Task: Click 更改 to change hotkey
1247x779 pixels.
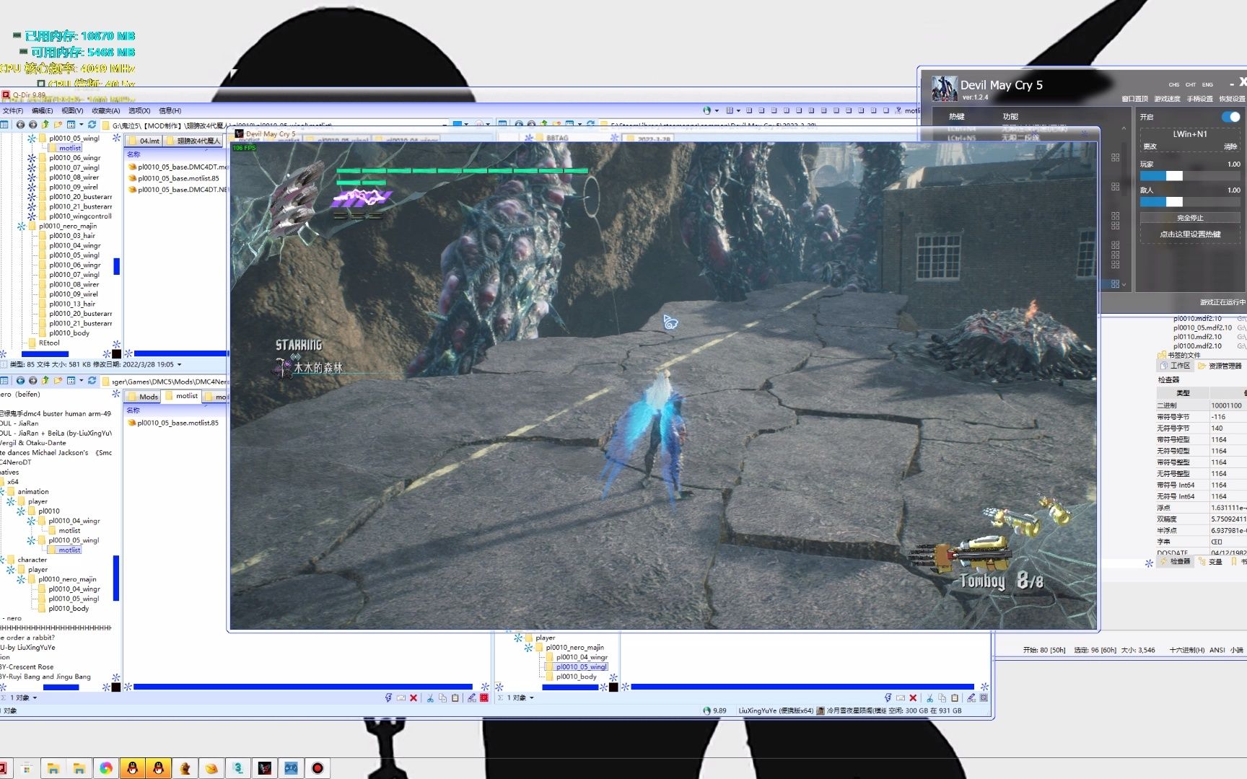Action: coord(1150,146)
